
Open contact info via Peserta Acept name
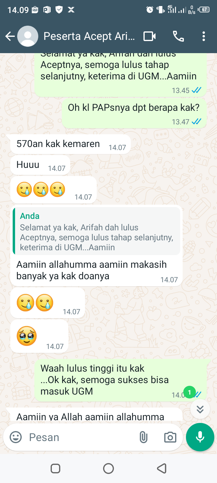[89, 36]
